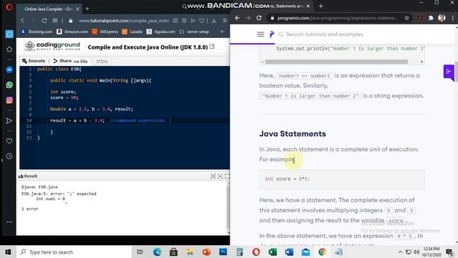Click purple side panel toggle on programiz
458x258 pixels.
449,72
